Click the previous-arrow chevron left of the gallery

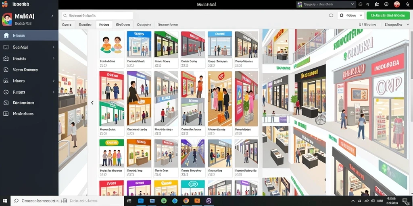(92, 103)
